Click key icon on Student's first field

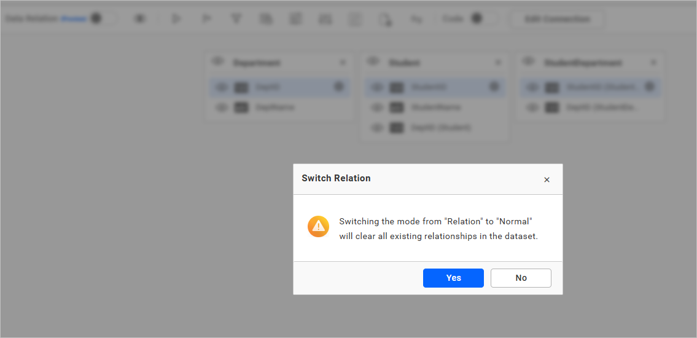tap(494, 87)
